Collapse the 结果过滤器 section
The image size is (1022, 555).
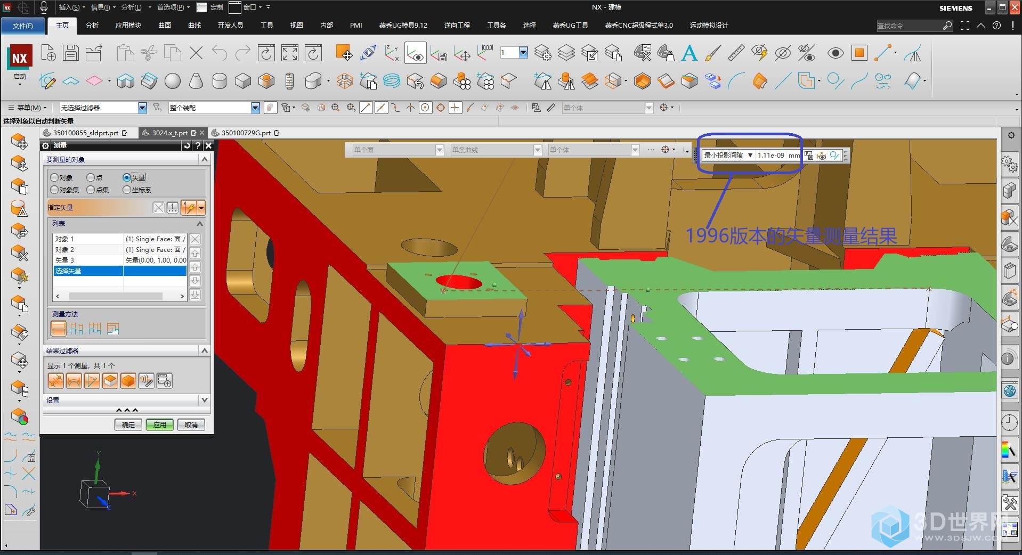pos(205,350)
